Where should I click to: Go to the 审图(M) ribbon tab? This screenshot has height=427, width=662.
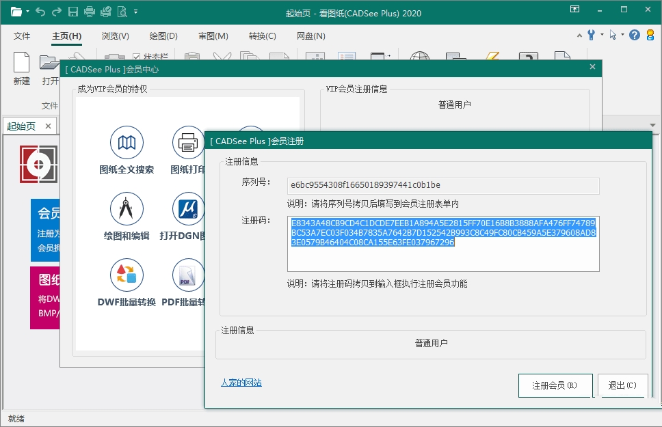(213, 36)
